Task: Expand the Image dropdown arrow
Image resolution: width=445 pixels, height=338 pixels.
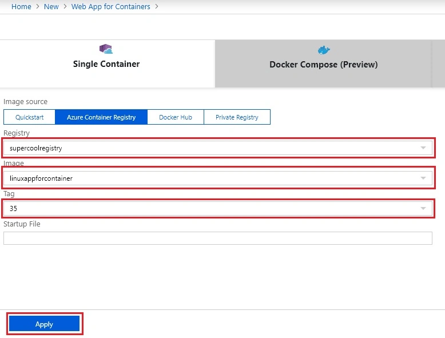Action: [x=423, y=178]
